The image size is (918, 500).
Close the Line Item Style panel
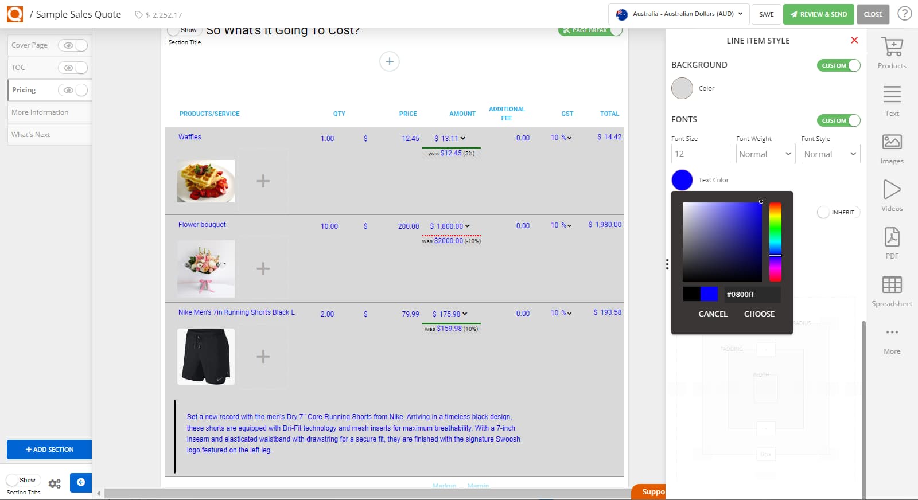click(854, 40)
